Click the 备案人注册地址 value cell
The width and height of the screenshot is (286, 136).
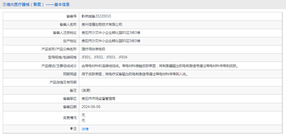coord(181,33)
